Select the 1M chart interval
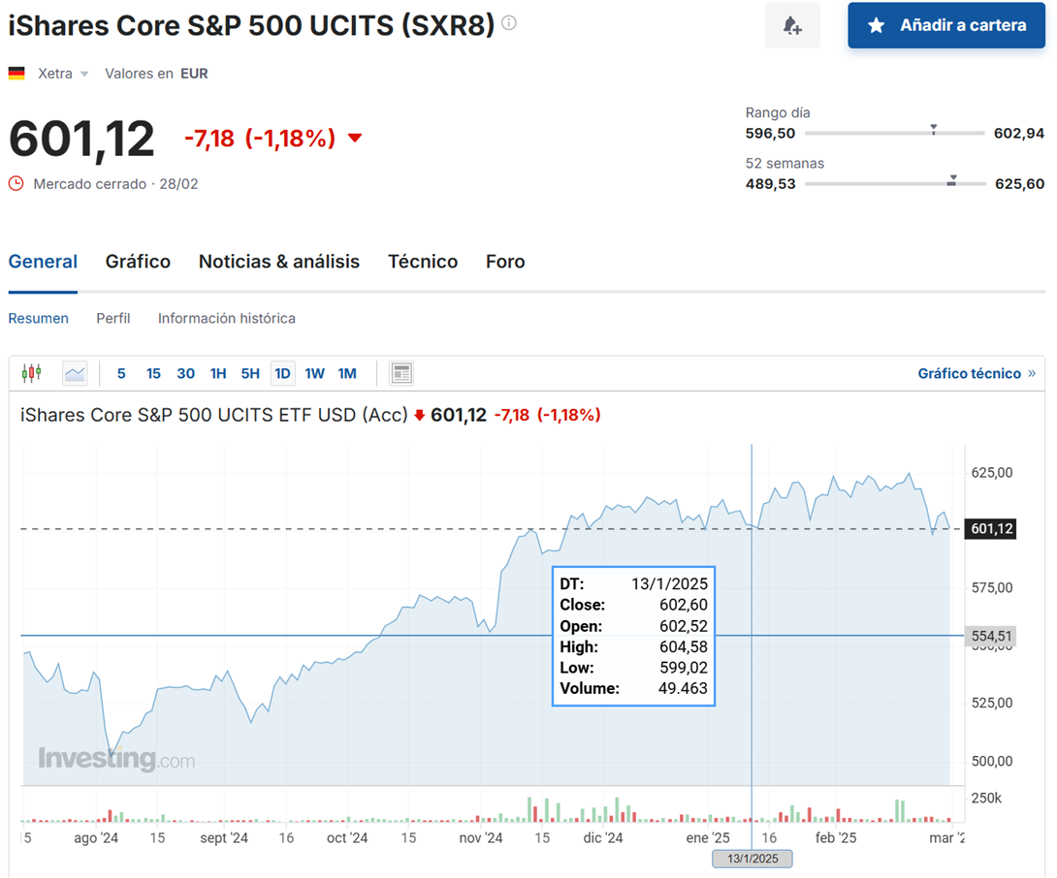Viewport: 1057px width, 878px height. (347, 373)
